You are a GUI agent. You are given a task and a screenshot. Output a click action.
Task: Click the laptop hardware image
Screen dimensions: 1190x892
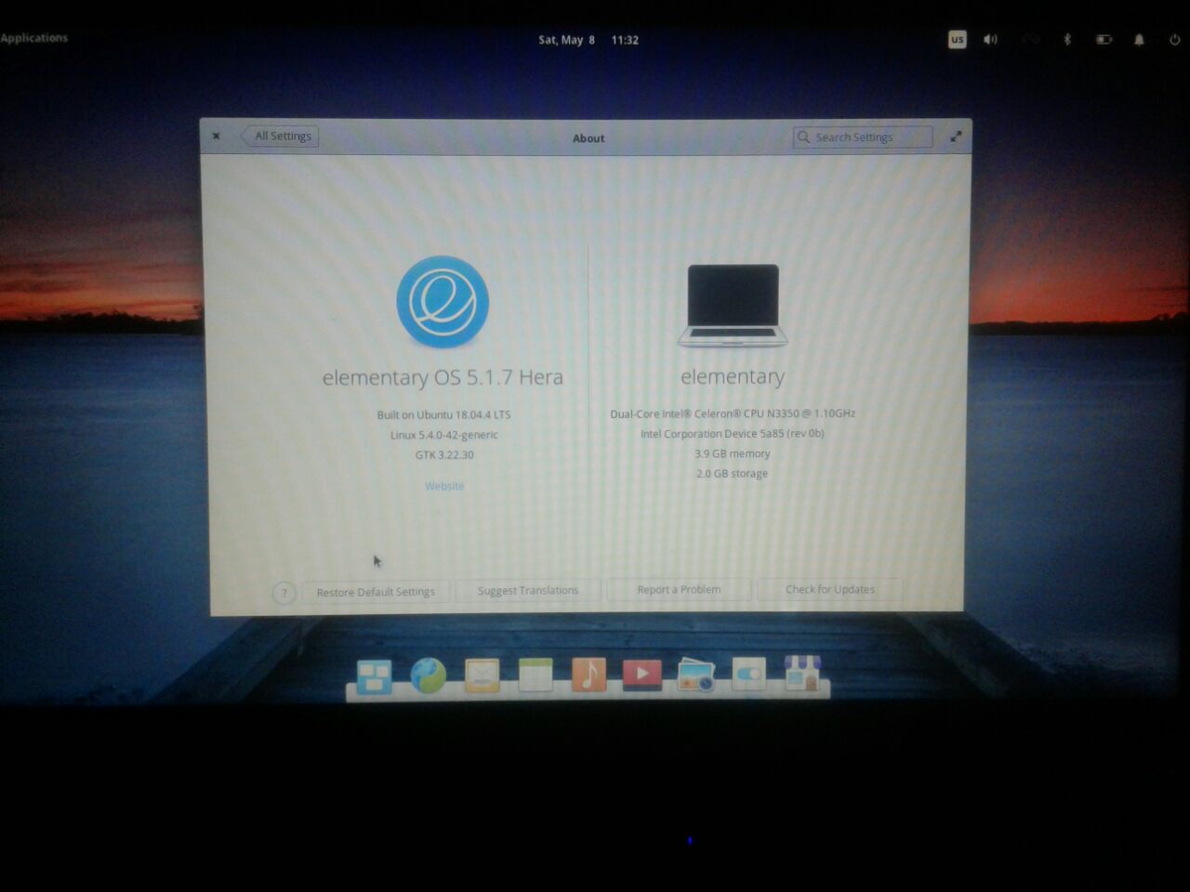tap(733, 306)
